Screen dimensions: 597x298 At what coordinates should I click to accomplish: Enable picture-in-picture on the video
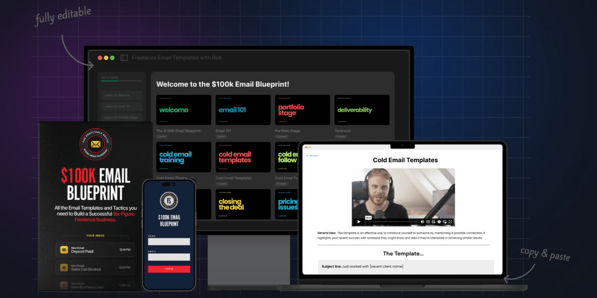tap(445, 221)
